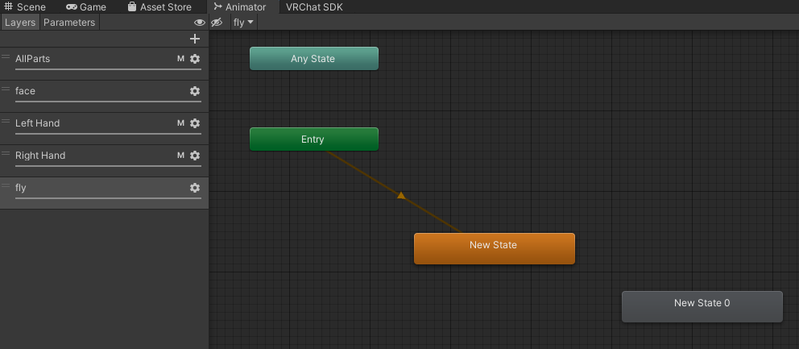Click the AllParts layer mask M indicator
Viewport: 799px width, 349px height.
click(180, 59)
